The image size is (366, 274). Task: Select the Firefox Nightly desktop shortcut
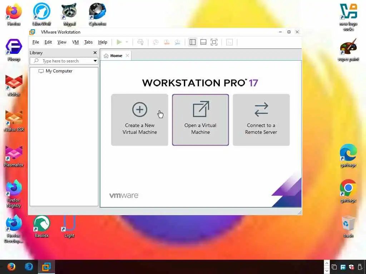tap(14, 194)
